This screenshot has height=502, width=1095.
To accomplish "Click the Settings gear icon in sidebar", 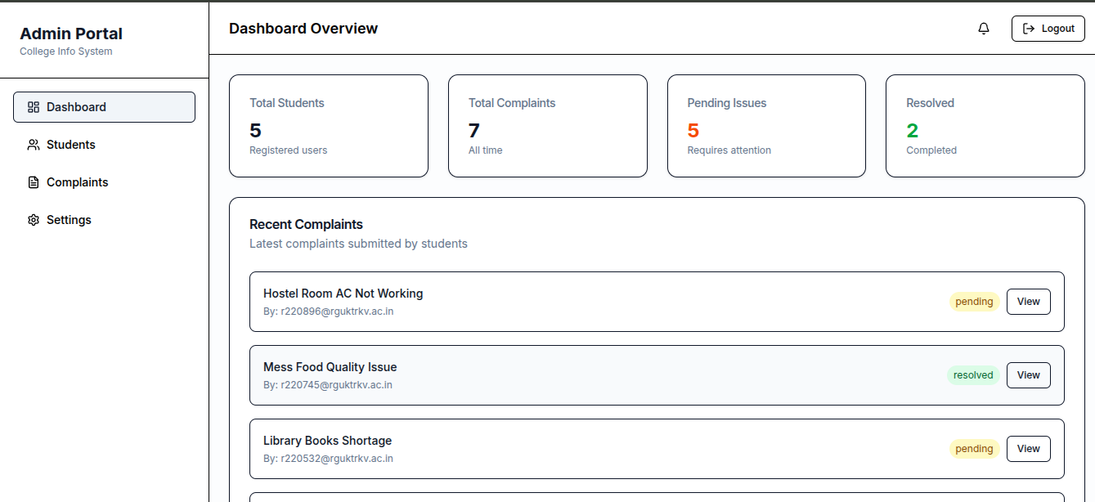I will [x=34, y=220].
